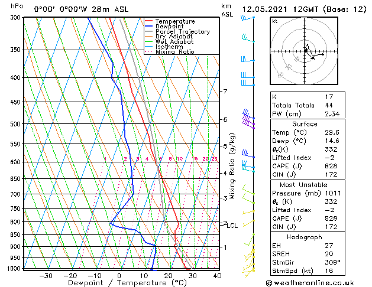Click the Most Unstable section heading

(303, 185)
